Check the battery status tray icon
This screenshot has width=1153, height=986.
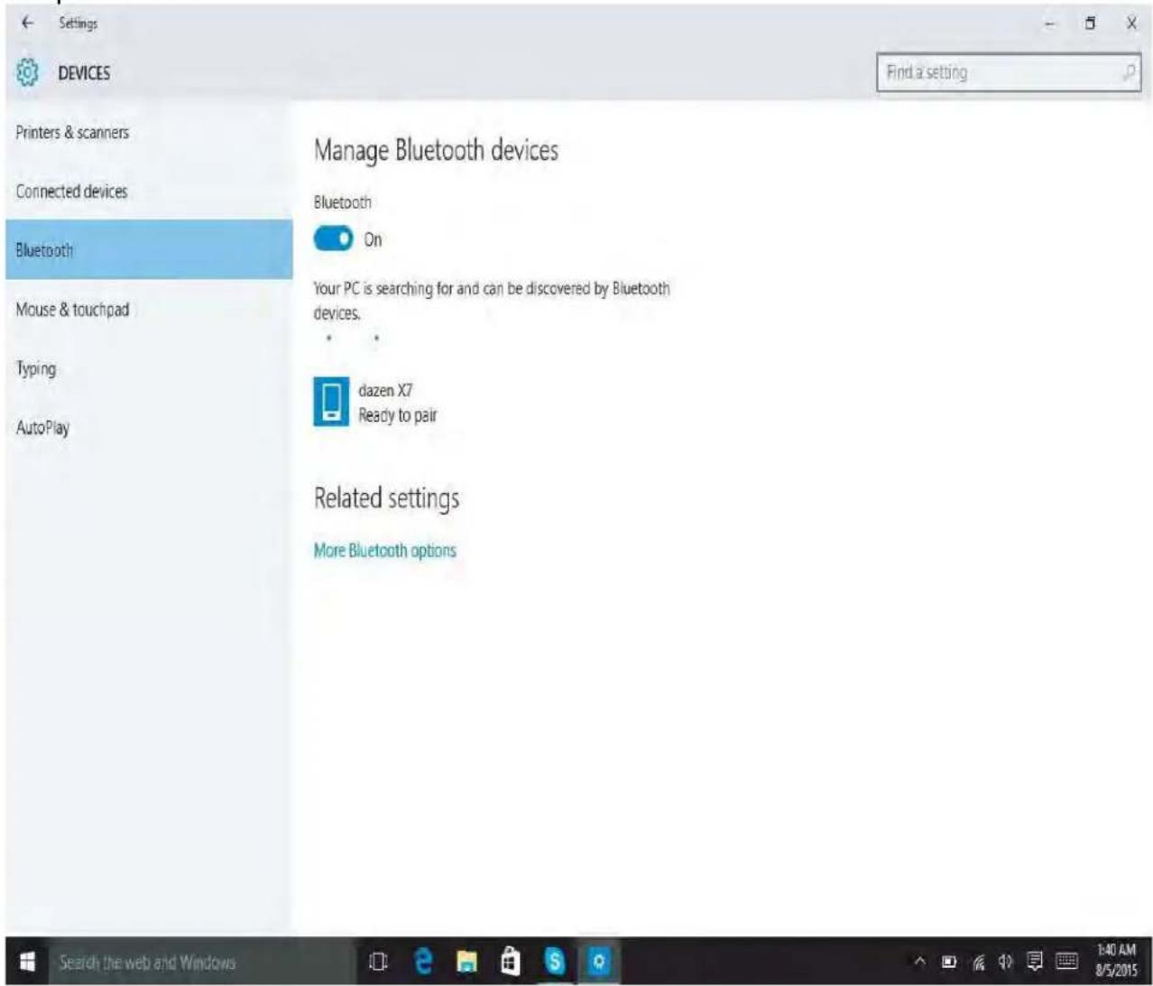click(951, 963)
